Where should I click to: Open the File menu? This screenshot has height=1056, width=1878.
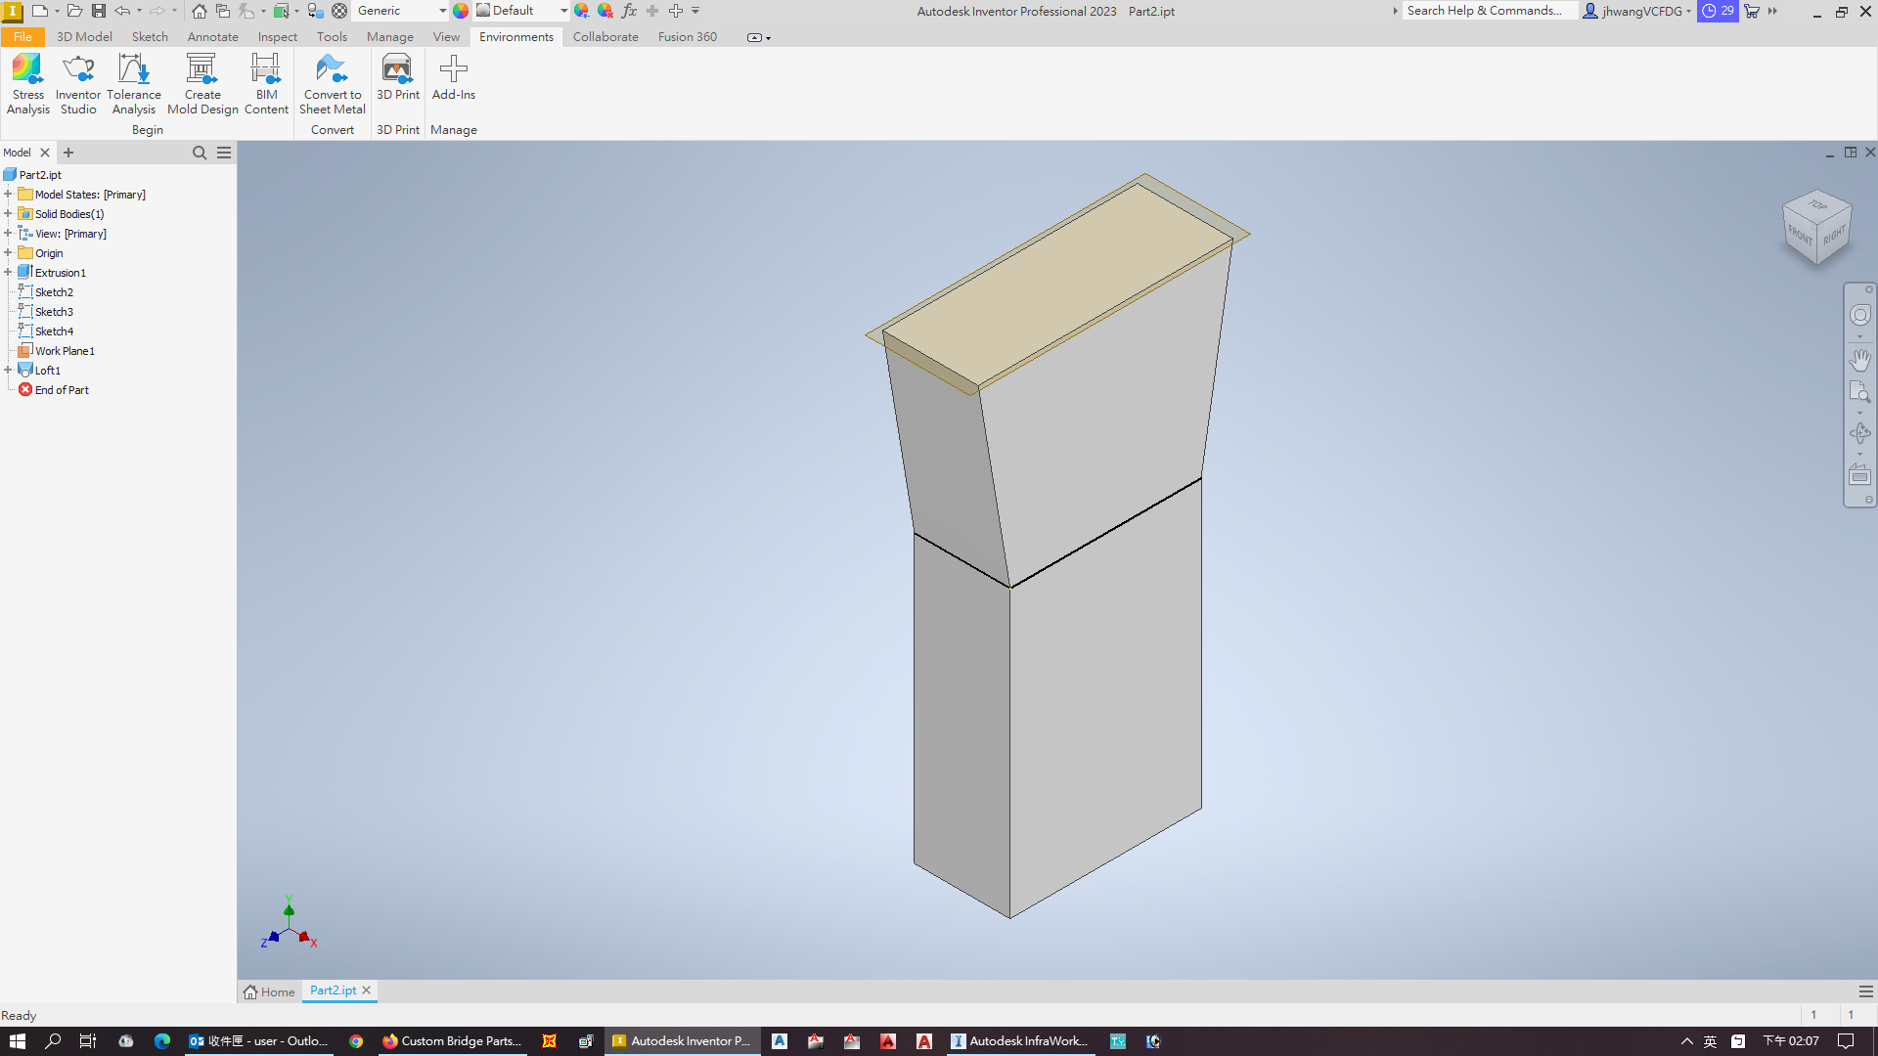[x=22, y=37]
